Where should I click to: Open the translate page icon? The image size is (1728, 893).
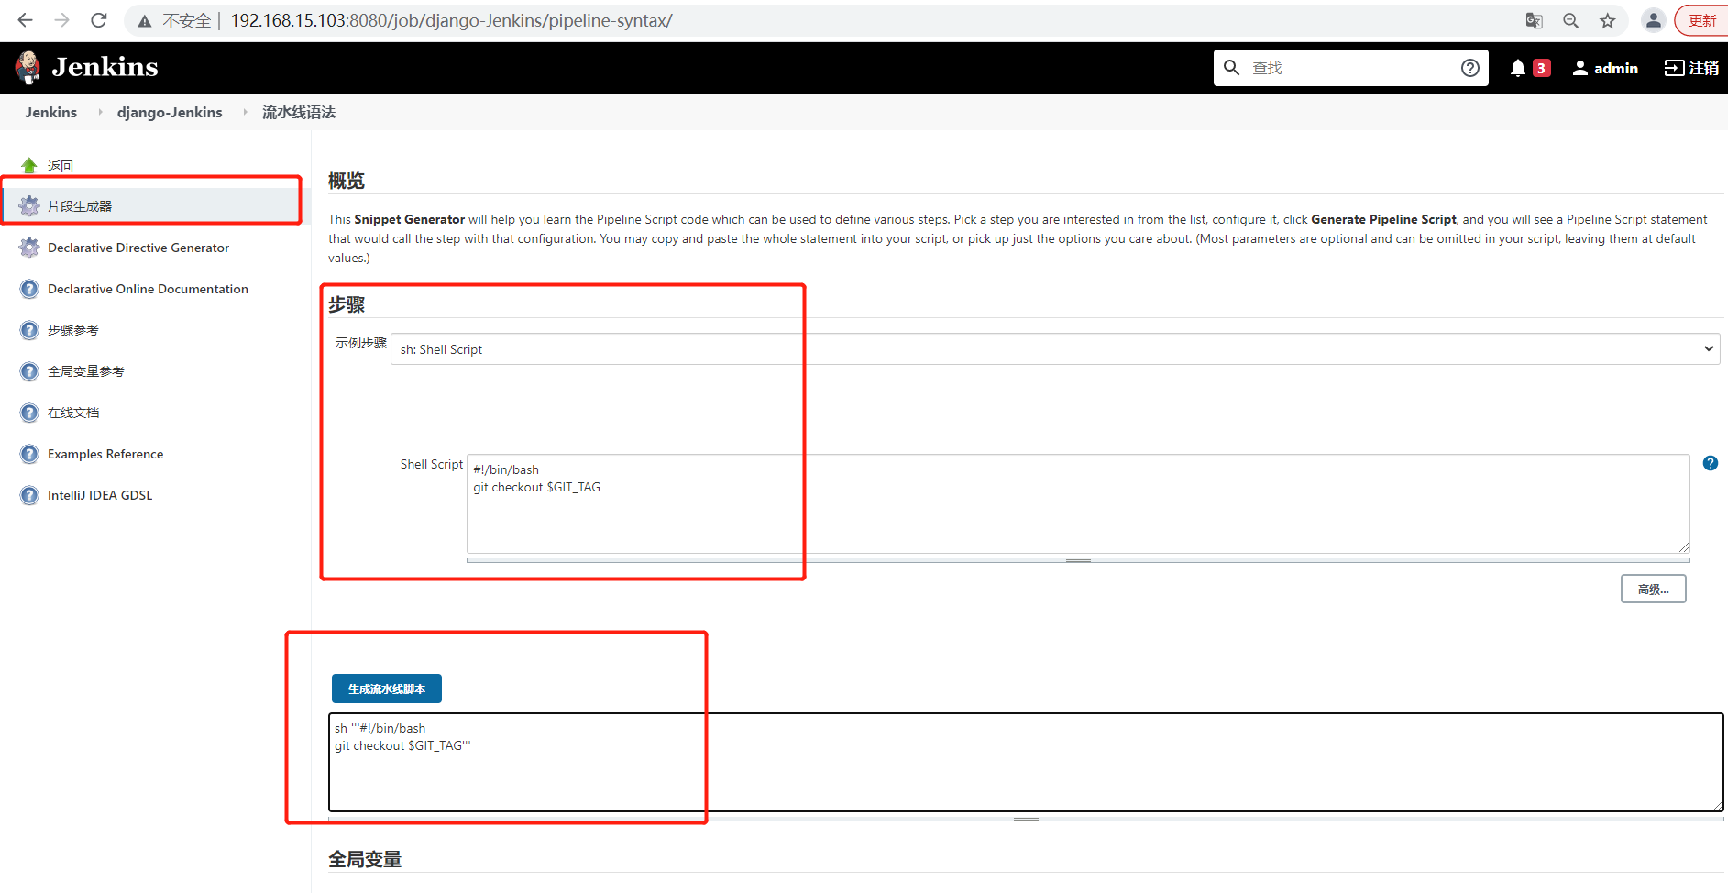pyautogui.click(x=1534, y=20)
